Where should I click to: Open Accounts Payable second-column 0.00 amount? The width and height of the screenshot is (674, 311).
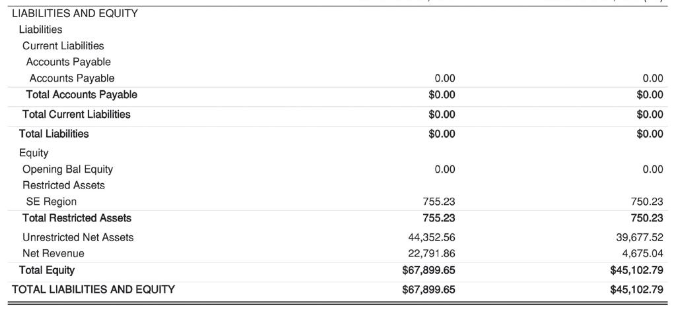pos(652,78)
